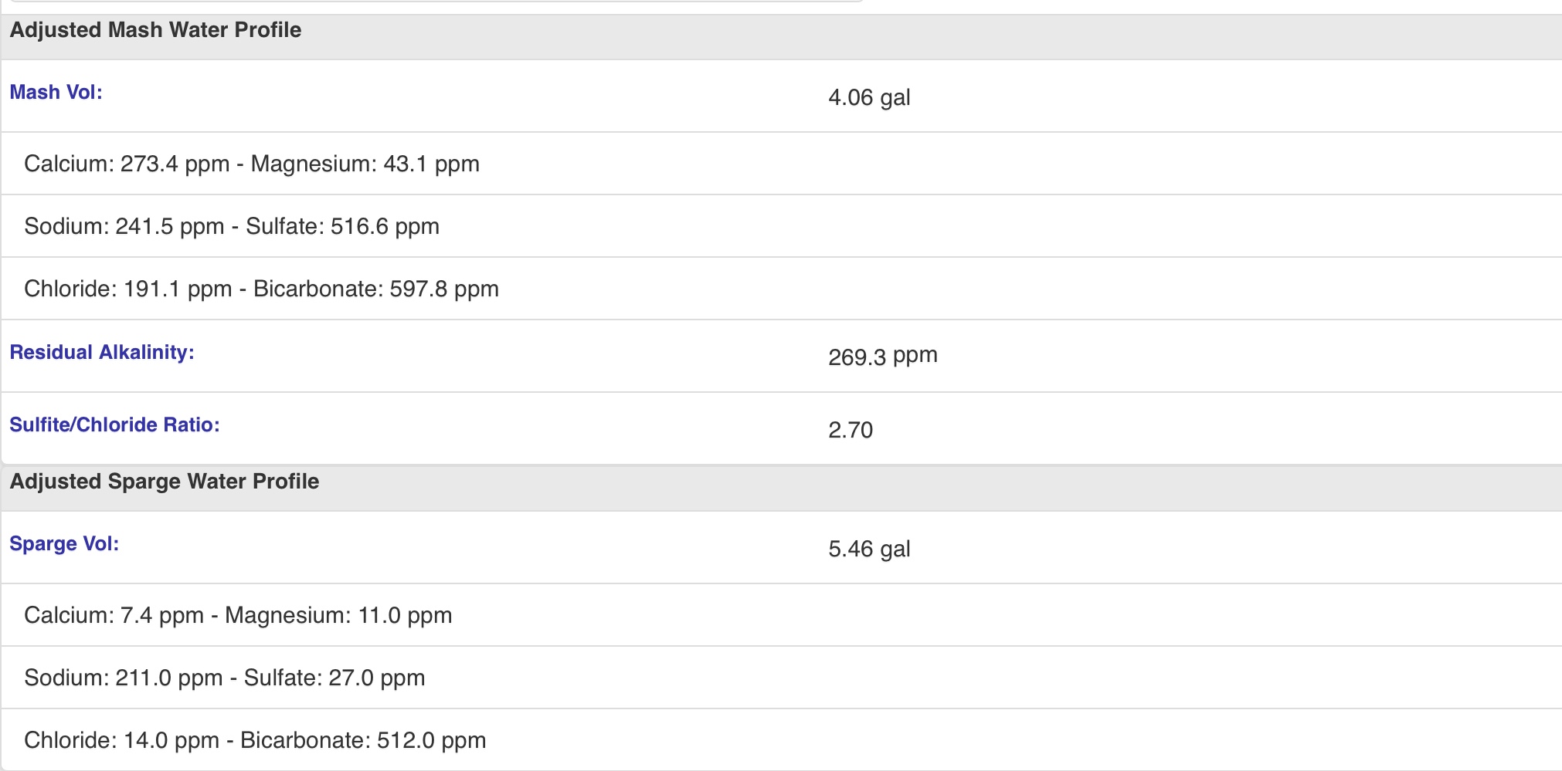Image resolution: width=1562 pixels, height=771 pixels.
Task: Click the Adjusted Sparge Water Profile header
Action: click(x=781, y=488)
